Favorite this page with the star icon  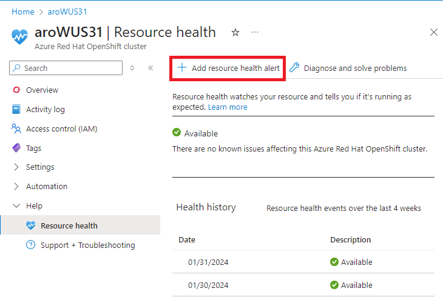pyautogui.click(x=235, y=33)
